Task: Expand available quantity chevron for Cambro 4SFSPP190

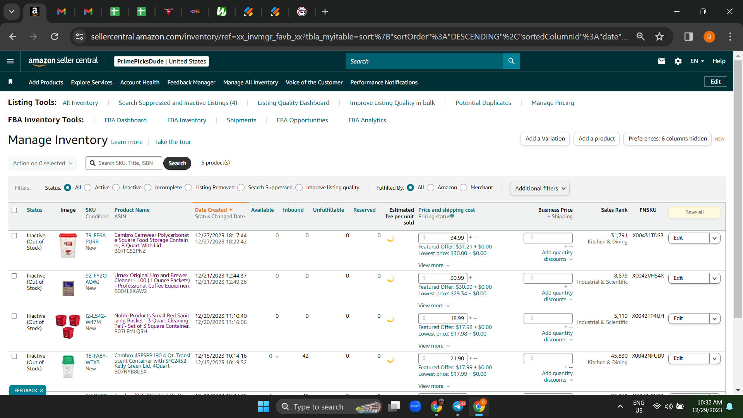Action: pos(277,356)
